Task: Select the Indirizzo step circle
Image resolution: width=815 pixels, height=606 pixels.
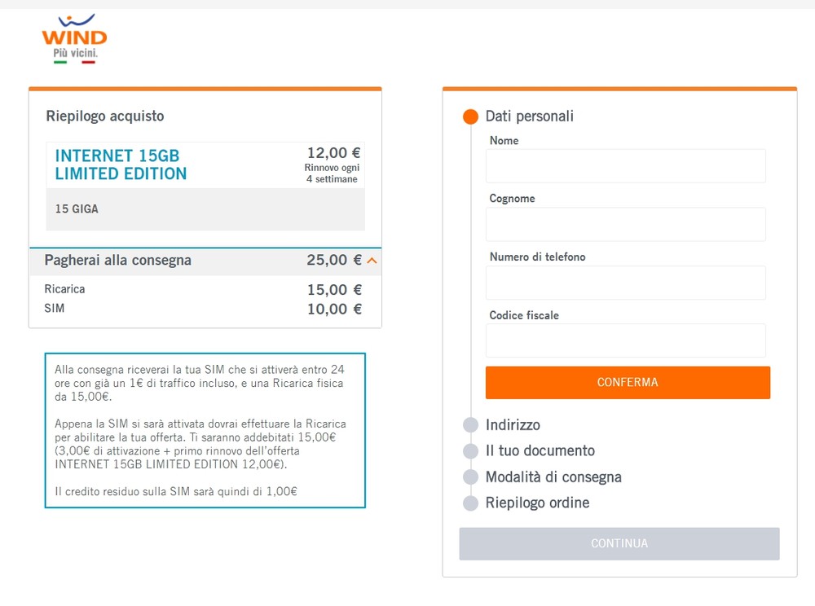Action: [470, 425]
